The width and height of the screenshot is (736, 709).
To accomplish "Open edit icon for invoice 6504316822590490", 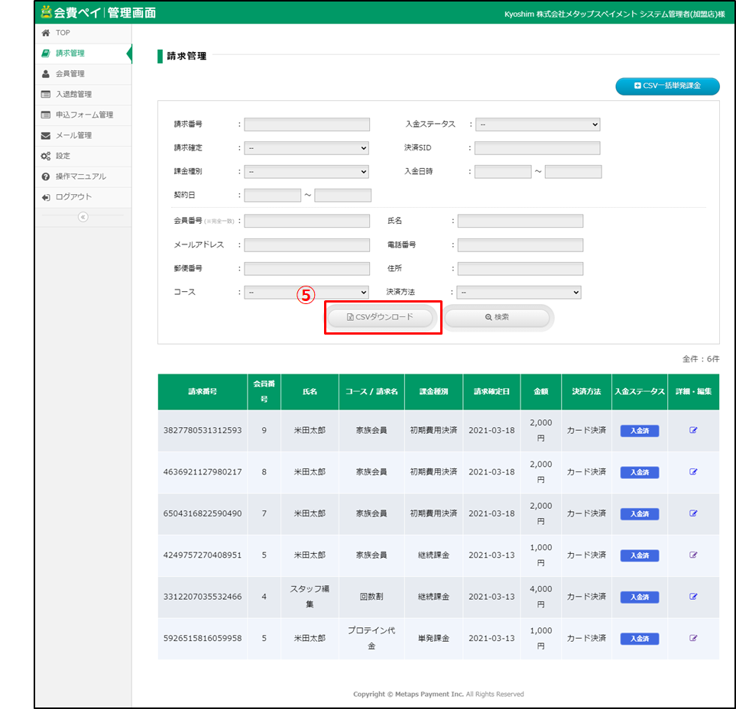I will (x=693, y=513).
